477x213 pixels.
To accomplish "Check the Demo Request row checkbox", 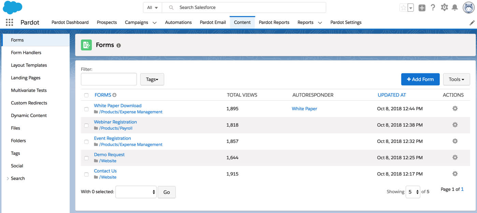I will [86, 158].
